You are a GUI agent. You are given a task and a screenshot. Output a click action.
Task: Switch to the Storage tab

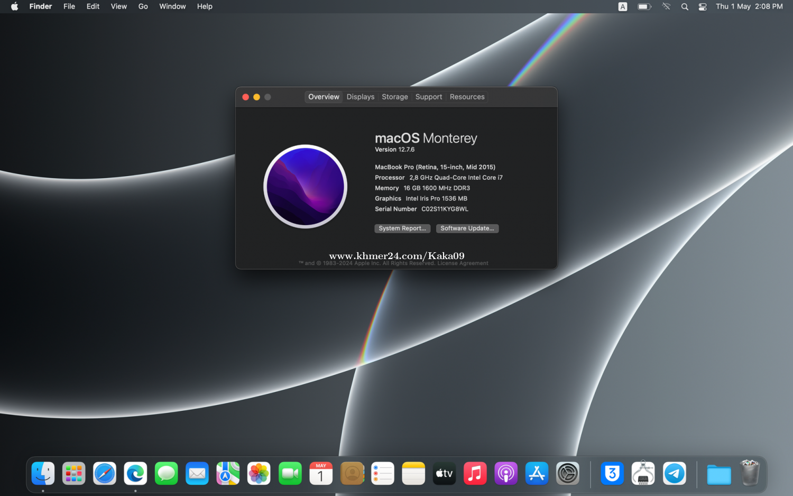coord(395,97)
